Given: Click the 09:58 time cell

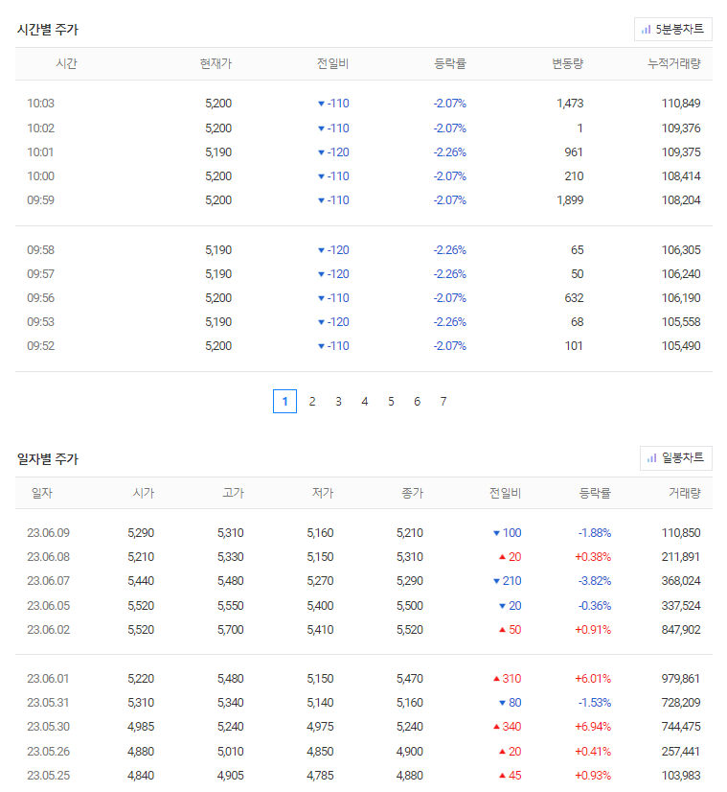Looking at the screenshot, I should click(x=41, y=250).
